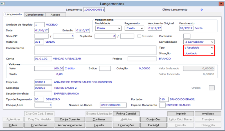This screenshot has height=131, width=225.
Task: Click the Conta Corrente button
Action: pos(70,119)
